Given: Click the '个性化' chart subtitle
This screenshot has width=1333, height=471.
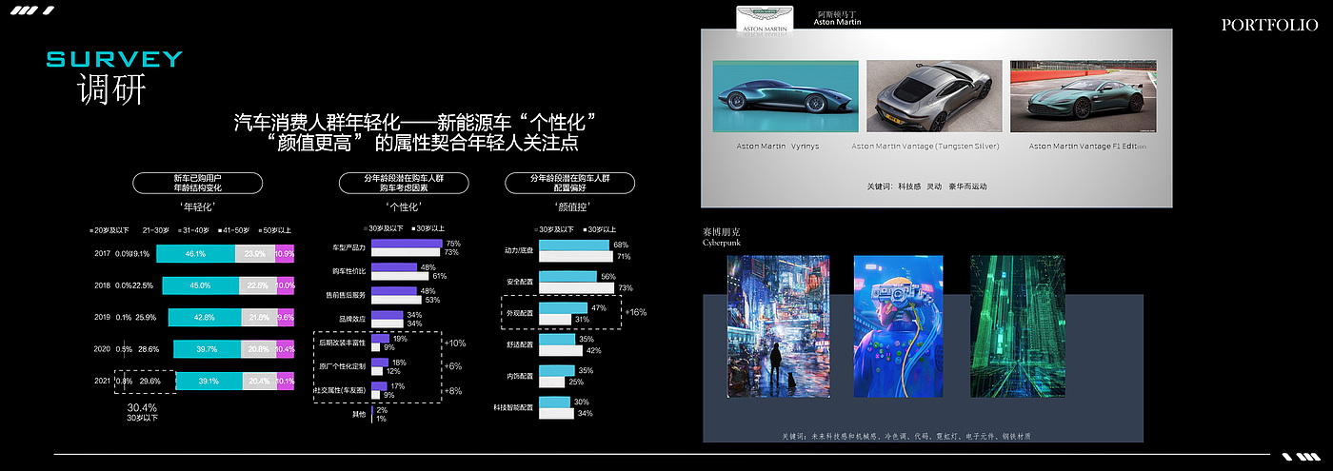Looking at the screenshot, I should [x=406, y=206].
